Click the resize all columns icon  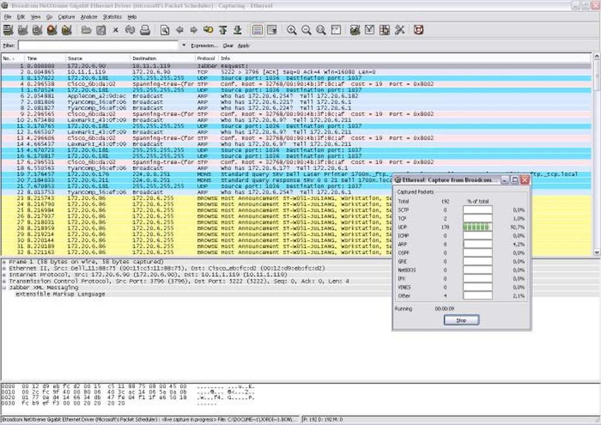coord(336,30)
